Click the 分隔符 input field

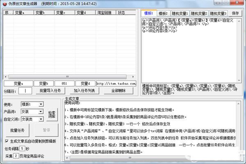pos(25,91)
